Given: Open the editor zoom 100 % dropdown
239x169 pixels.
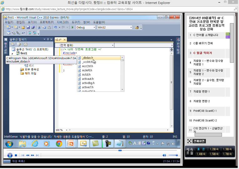Looking at the screenshot, I should click(x=67, y=130).
